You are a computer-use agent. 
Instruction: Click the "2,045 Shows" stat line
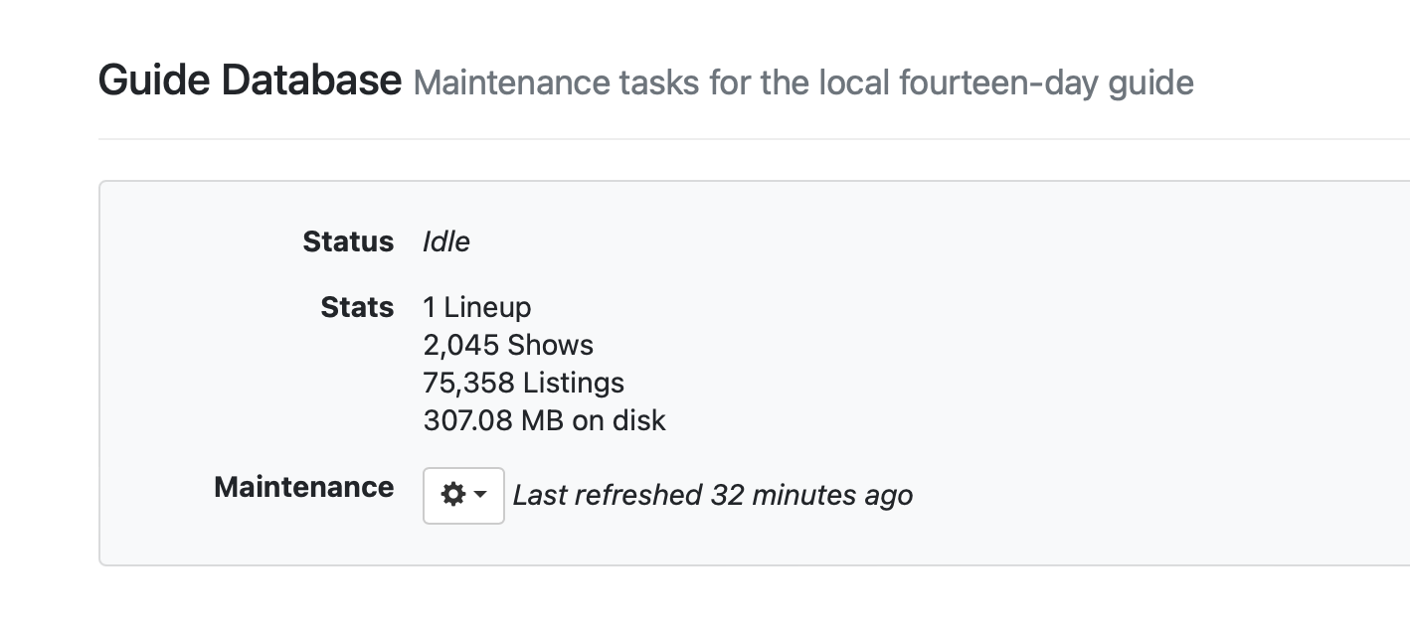[x=508, y=345]
